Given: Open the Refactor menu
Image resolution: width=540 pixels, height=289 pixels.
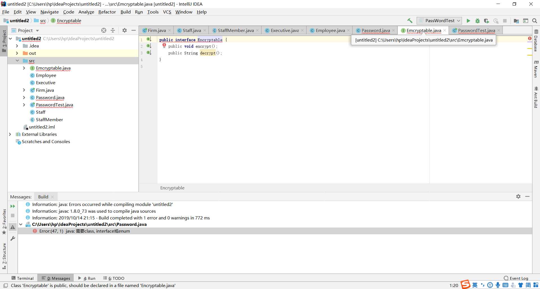Looking at the screenshot, I should [107, 12].
